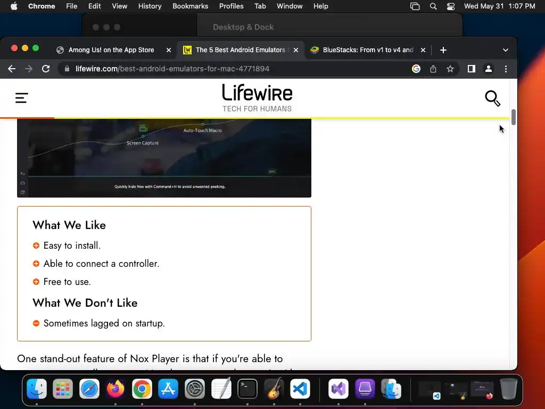Expand the tab search dropdown arrow

pos(506,50)
